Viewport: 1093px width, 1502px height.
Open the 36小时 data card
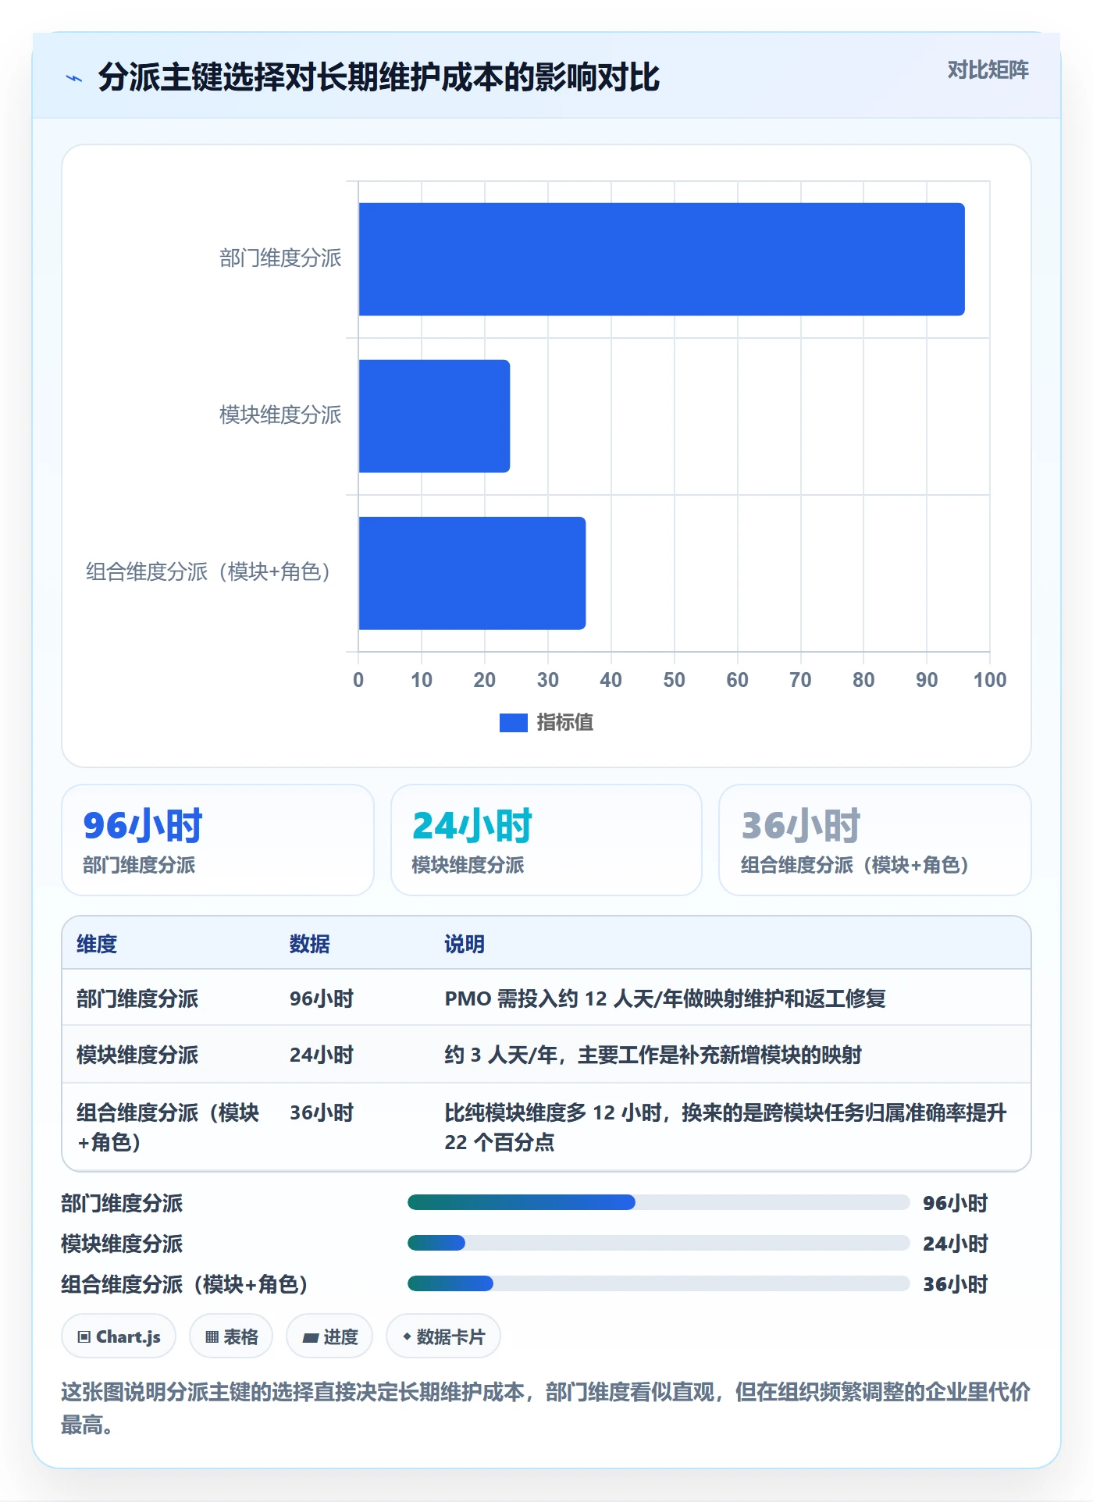(x=875, y=840)
